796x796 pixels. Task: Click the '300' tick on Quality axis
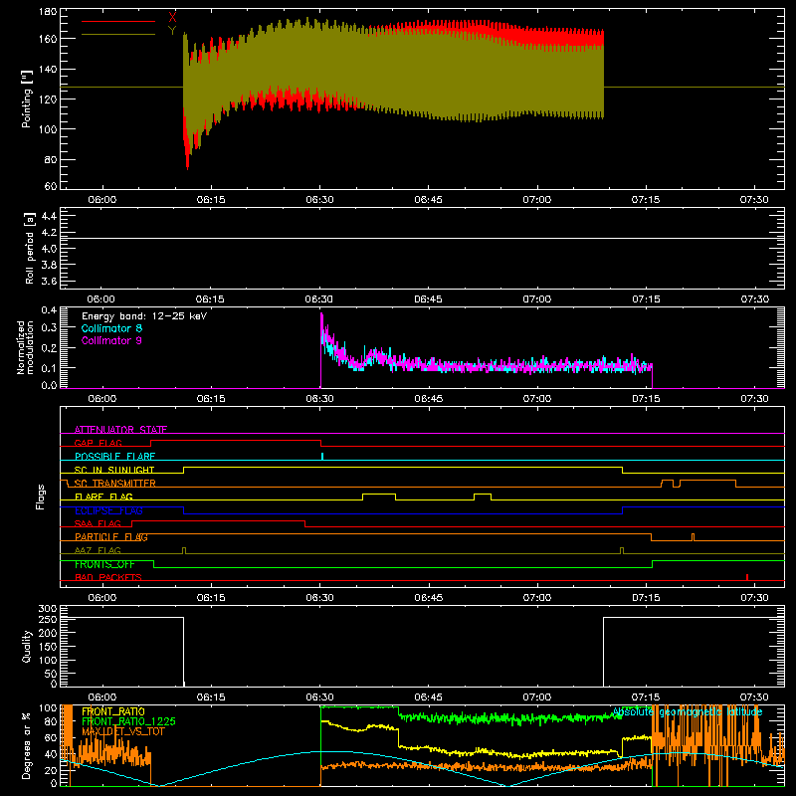(48, 609)
